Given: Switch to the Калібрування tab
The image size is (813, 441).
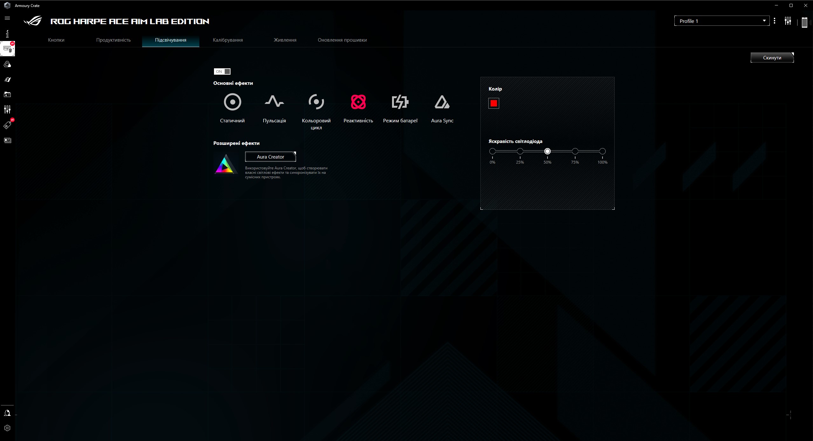Looking at the screenshot, I should coord(228,40).
